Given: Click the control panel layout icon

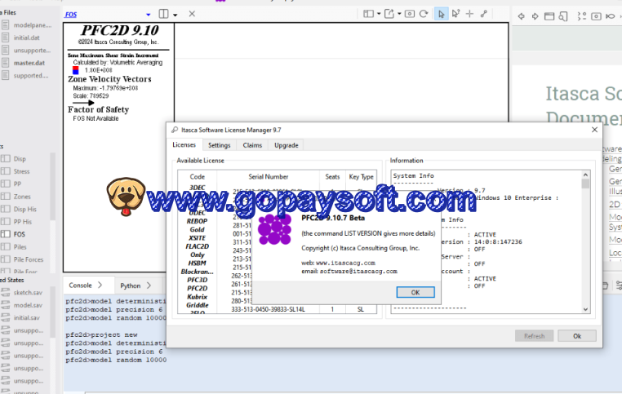Looking at the screenshot, I should [x=368, y=14].
